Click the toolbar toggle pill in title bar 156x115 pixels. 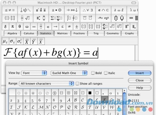click(134, 3)
